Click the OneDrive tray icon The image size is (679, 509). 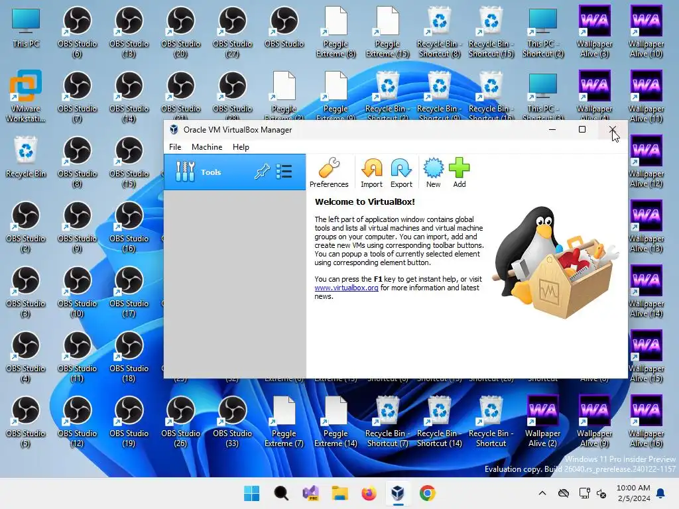tap(564, 493)
